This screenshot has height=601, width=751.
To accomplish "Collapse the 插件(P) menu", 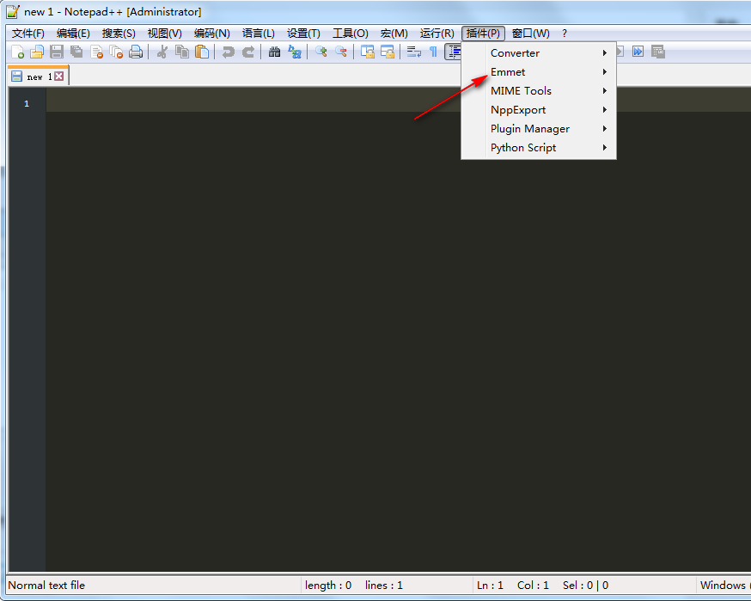I will click(483, 34).
